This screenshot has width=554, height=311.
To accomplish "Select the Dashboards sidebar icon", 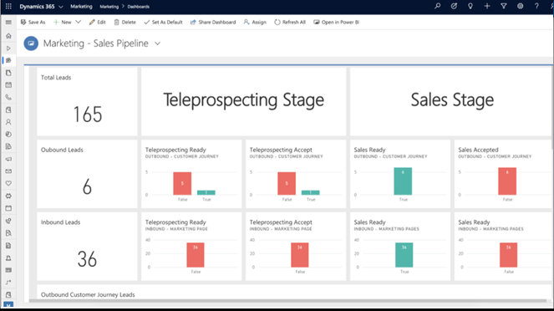I will tap(8, 60).
